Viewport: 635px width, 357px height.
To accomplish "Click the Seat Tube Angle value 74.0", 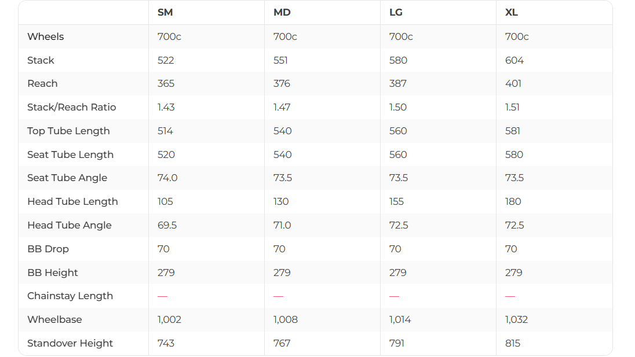I will coord(167,178).
